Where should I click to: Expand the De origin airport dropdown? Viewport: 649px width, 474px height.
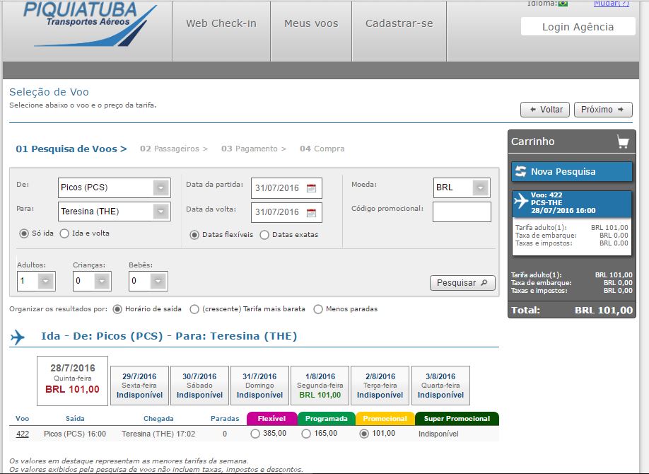(x=161, y=188)
